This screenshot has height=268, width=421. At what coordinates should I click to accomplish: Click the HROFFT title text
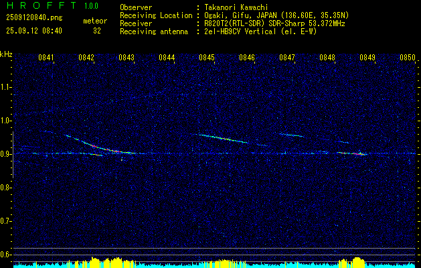coord(35,6)
